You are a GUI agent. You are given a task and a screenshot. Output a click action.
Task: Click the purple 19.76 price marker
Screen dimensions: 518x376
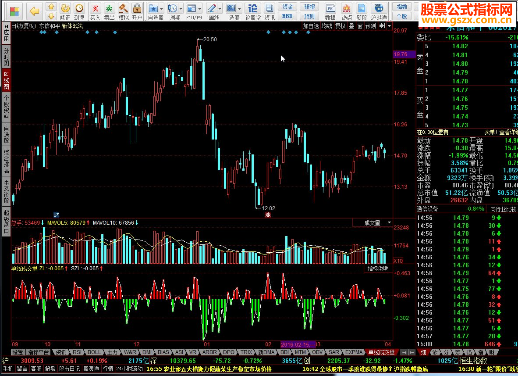pyautogui.click(x=404, y=54)
